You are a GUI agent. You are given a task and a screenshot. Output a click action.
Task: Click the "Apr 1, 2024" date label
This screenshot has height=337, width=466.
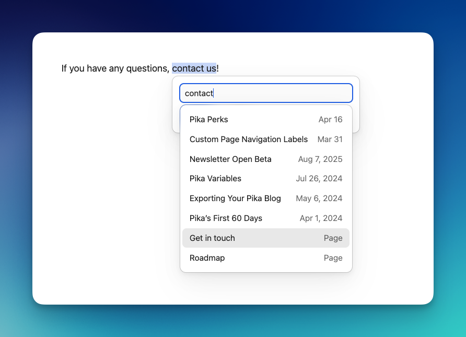[321, 218]
